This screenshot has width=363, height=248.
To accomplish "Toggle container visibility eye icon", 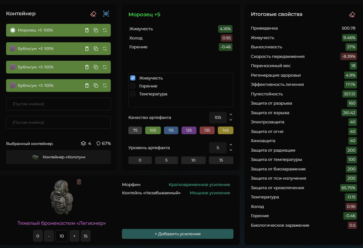I will (x=106, y=14).
